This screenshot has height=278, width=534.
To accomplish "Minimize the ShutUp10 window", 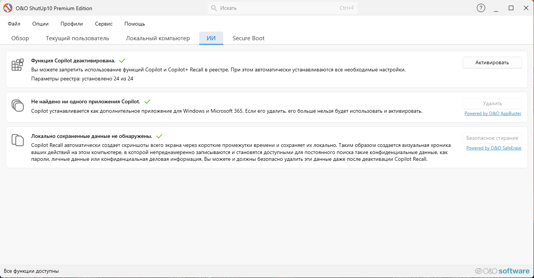I will (496, 8).
